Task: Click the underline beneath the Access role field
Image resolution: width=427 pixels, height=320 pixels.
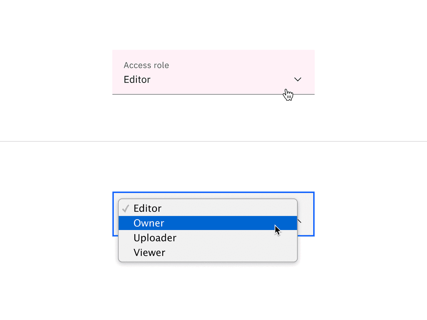Action: coord(213,95)
